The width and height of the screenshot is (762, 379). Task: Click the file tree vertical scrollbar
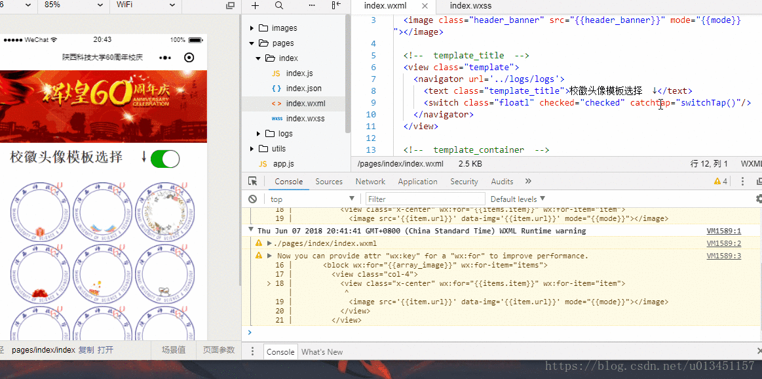(348, 73)
